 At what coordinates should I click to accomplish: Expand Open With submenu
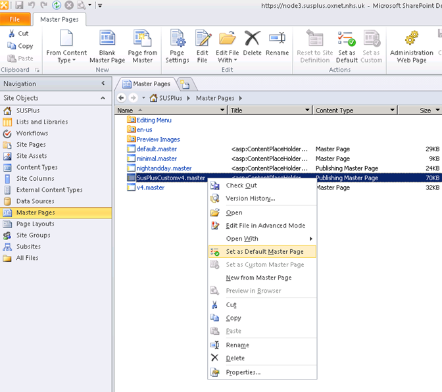(262, 238)
